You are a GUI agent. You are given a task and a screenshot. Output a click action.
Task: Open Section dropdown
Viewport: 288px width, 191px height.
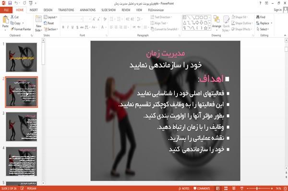[x=51, y=29]
